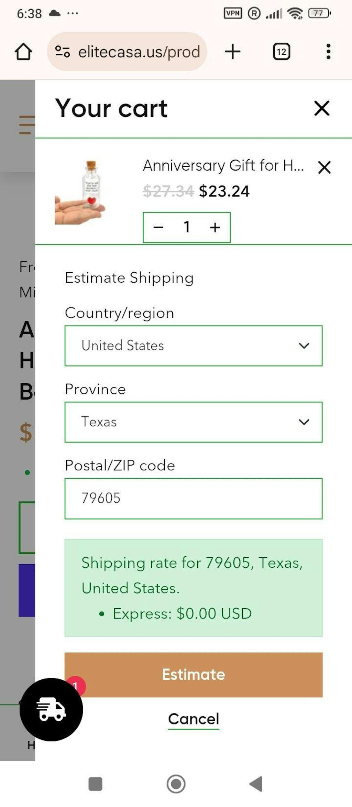Viewport: 352px width, 807px height.
Task: Tap the browser home icon
Action: pos(23,52)
